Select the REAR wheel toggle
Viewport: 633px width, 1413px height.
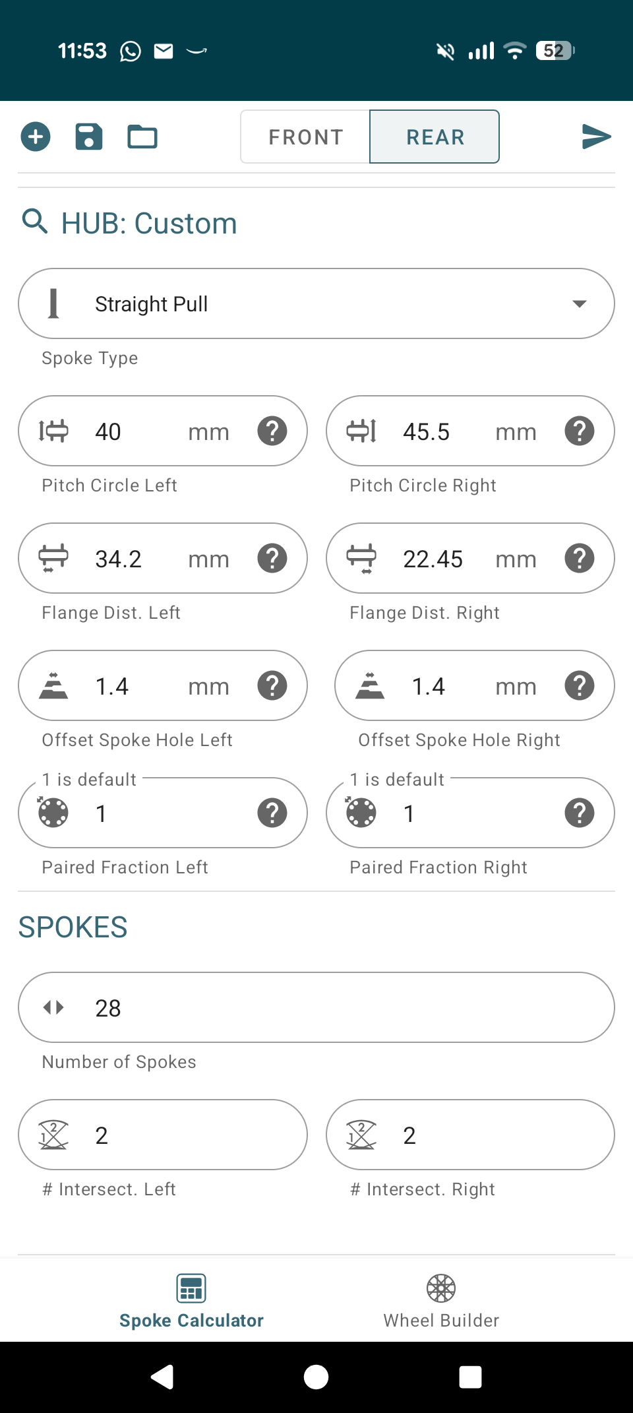[435, 137]
